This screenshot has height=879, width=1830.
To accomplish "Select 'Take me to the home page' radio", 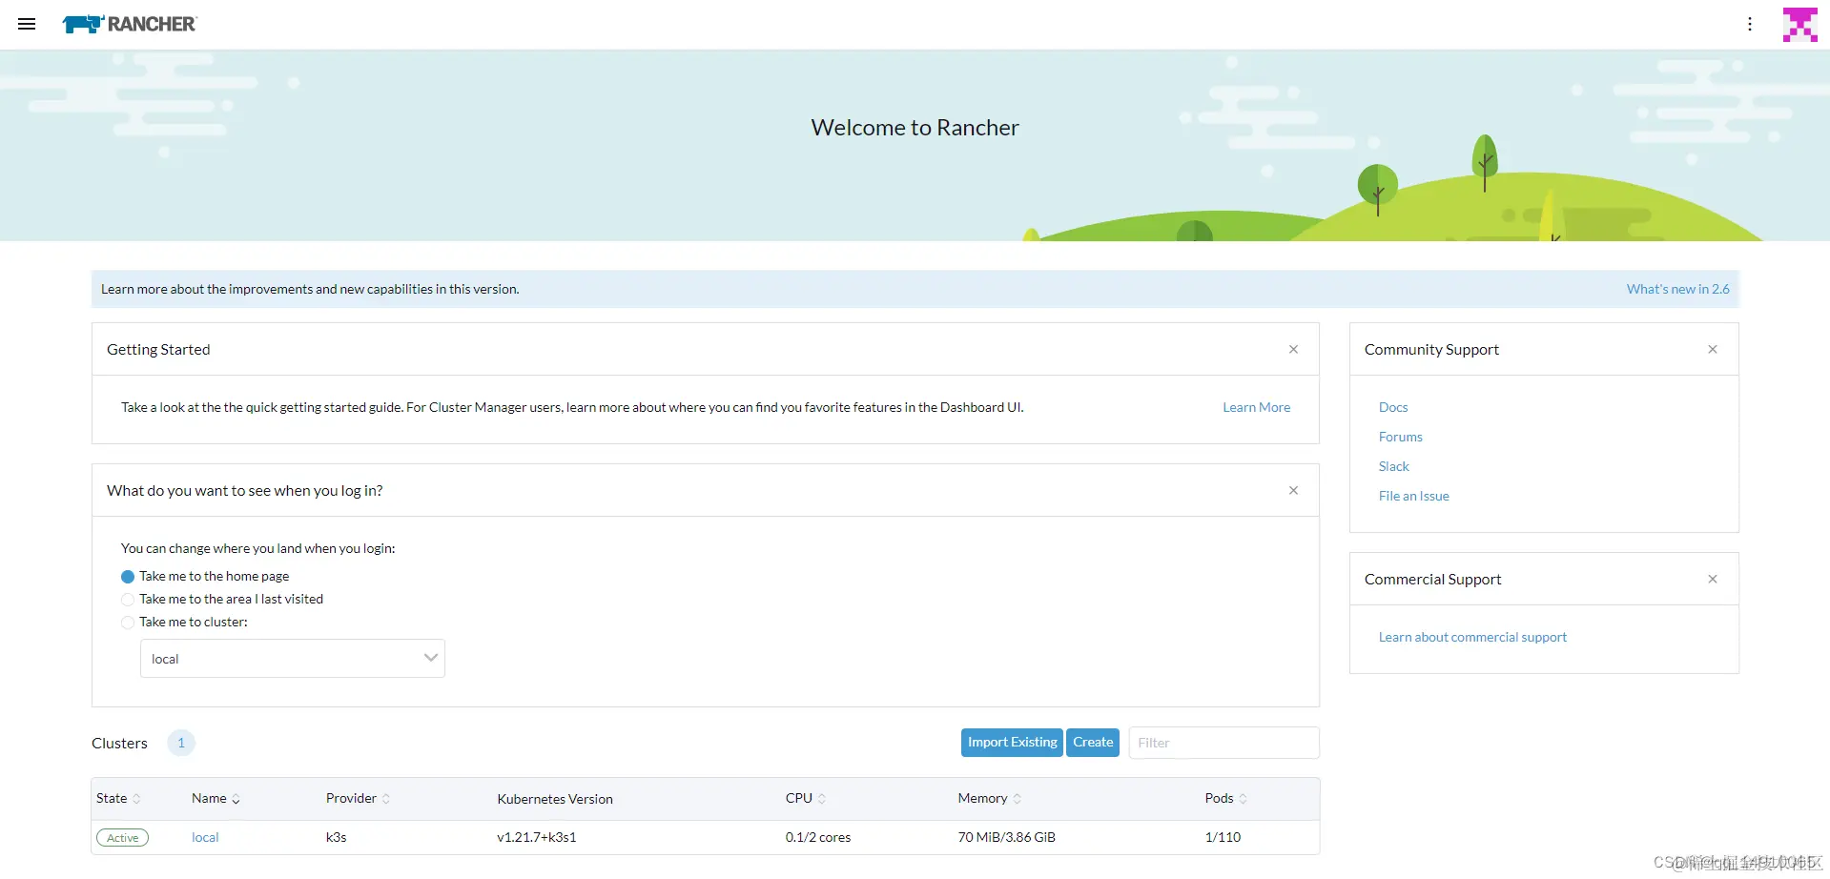I will coord(128,577).
